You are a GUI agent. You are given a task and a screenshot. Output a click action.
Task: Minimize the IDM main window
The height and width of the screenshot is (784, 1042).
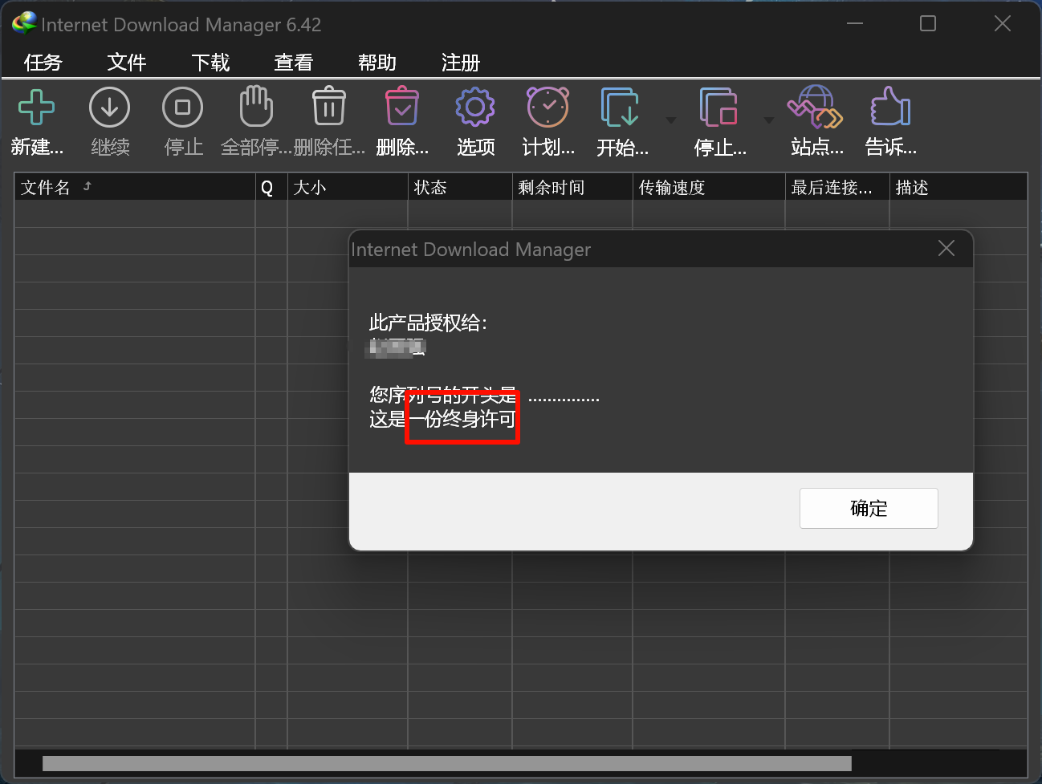855,23
